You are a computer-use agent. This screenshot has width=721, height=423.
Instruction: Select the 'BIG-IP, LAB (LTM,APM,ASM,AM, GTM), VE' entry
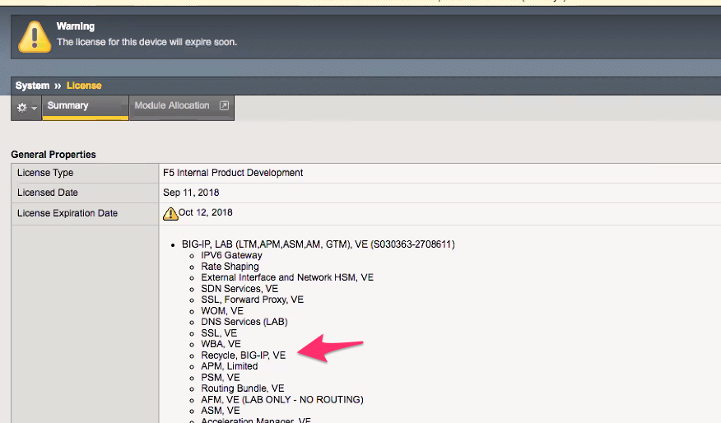click(319, 244)
